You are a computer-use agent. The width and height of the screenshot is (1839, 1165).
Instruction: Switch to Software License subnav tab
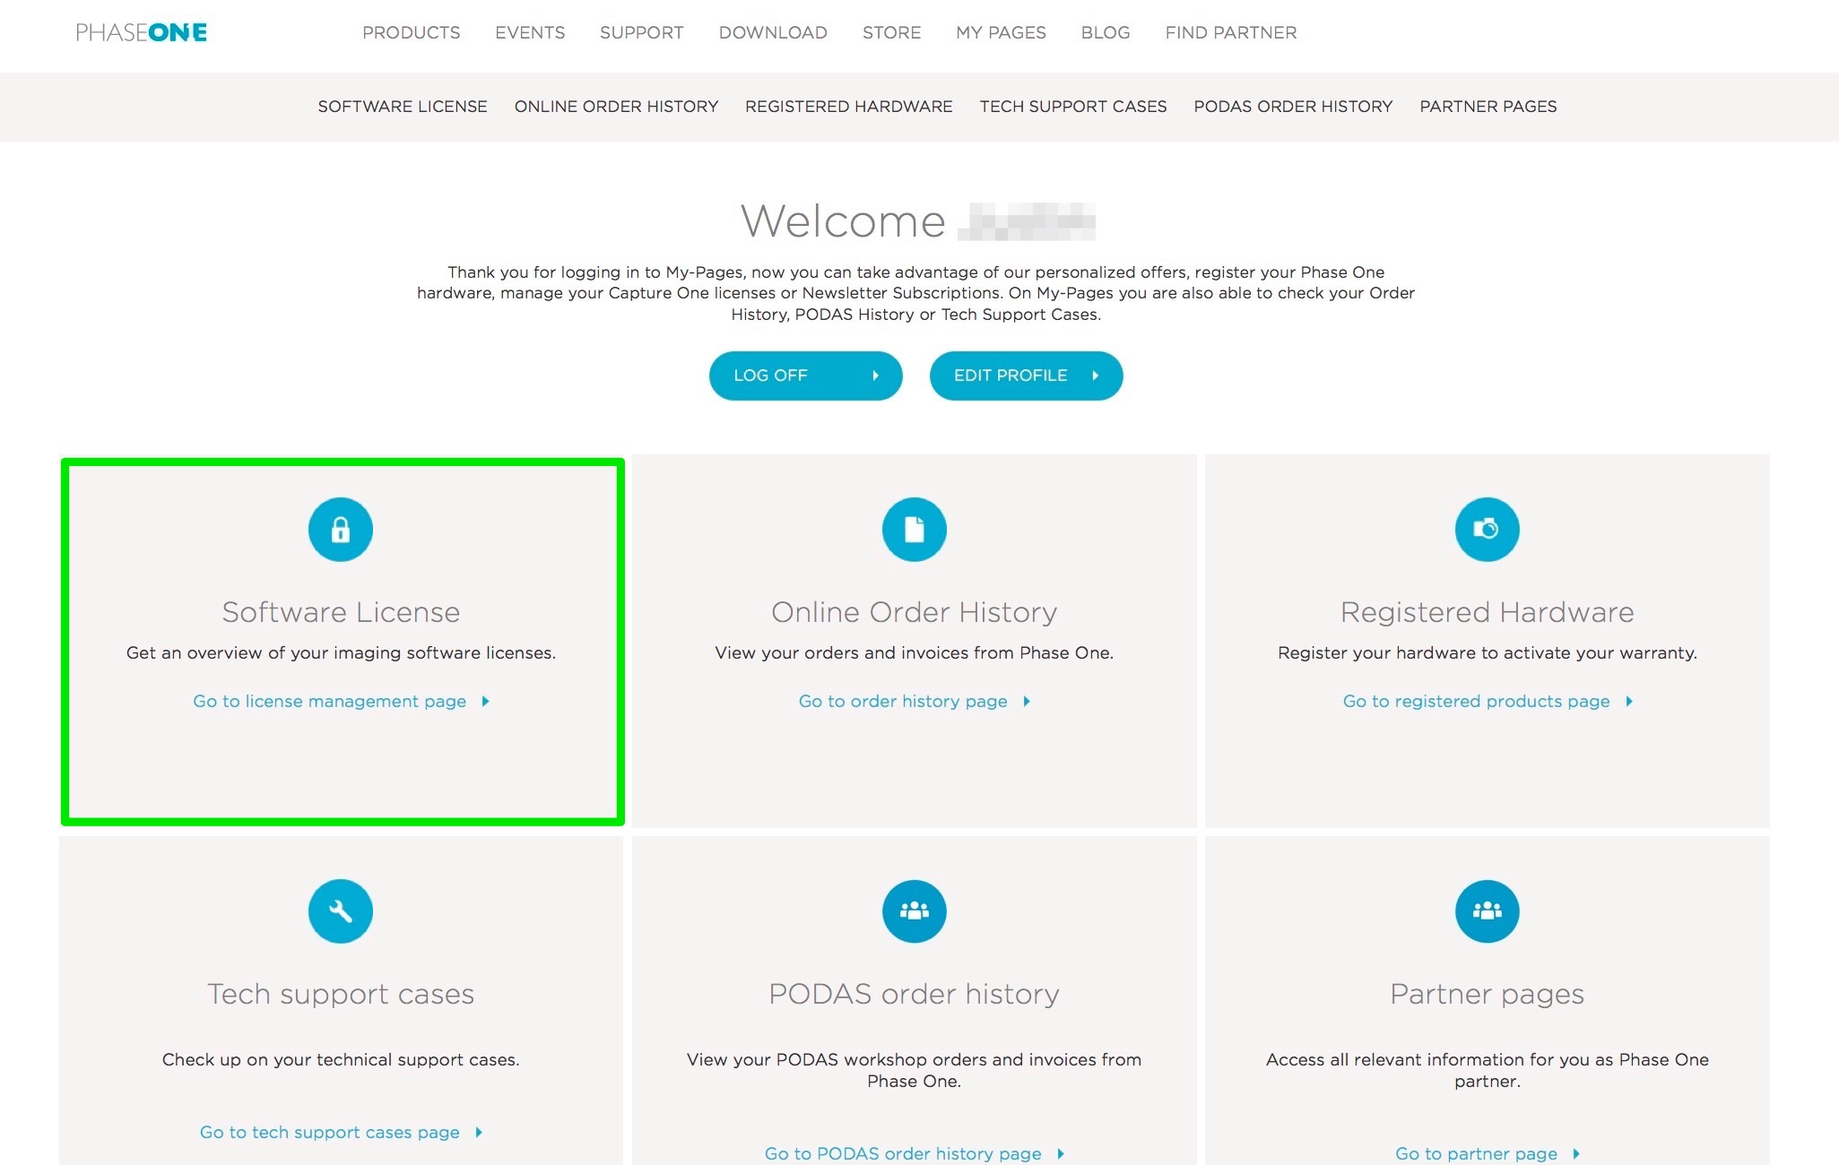403,107
